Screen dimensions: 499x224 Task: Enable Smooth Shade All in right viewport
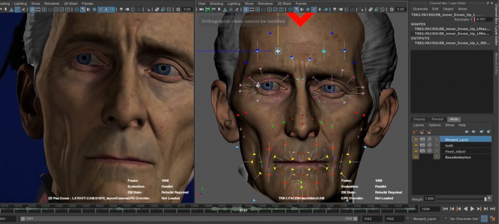296,9
